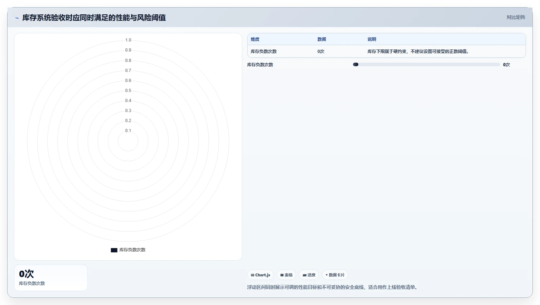Click the 库存负数次数 legend text

(132, 250)
